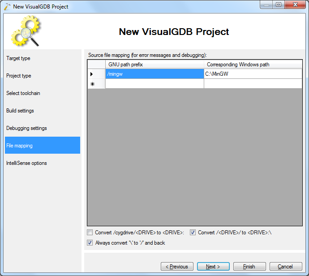Select the new row asterisk header
The image size is (309, 276).
(x=96, y=84)
